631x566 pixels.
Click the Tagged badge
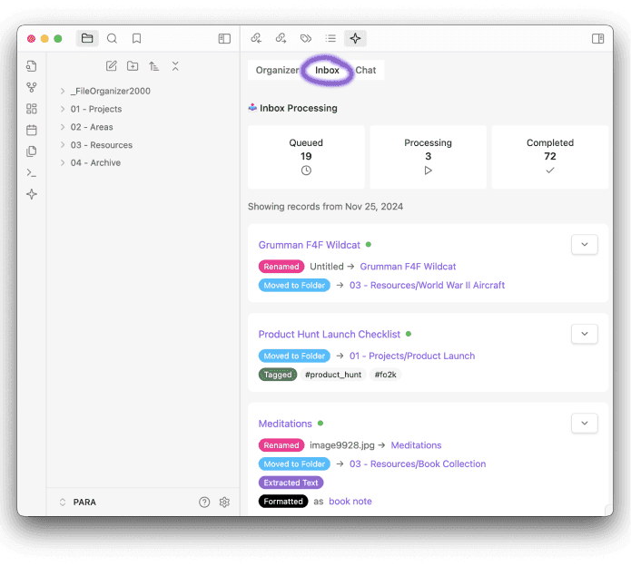tap(278, 375)
